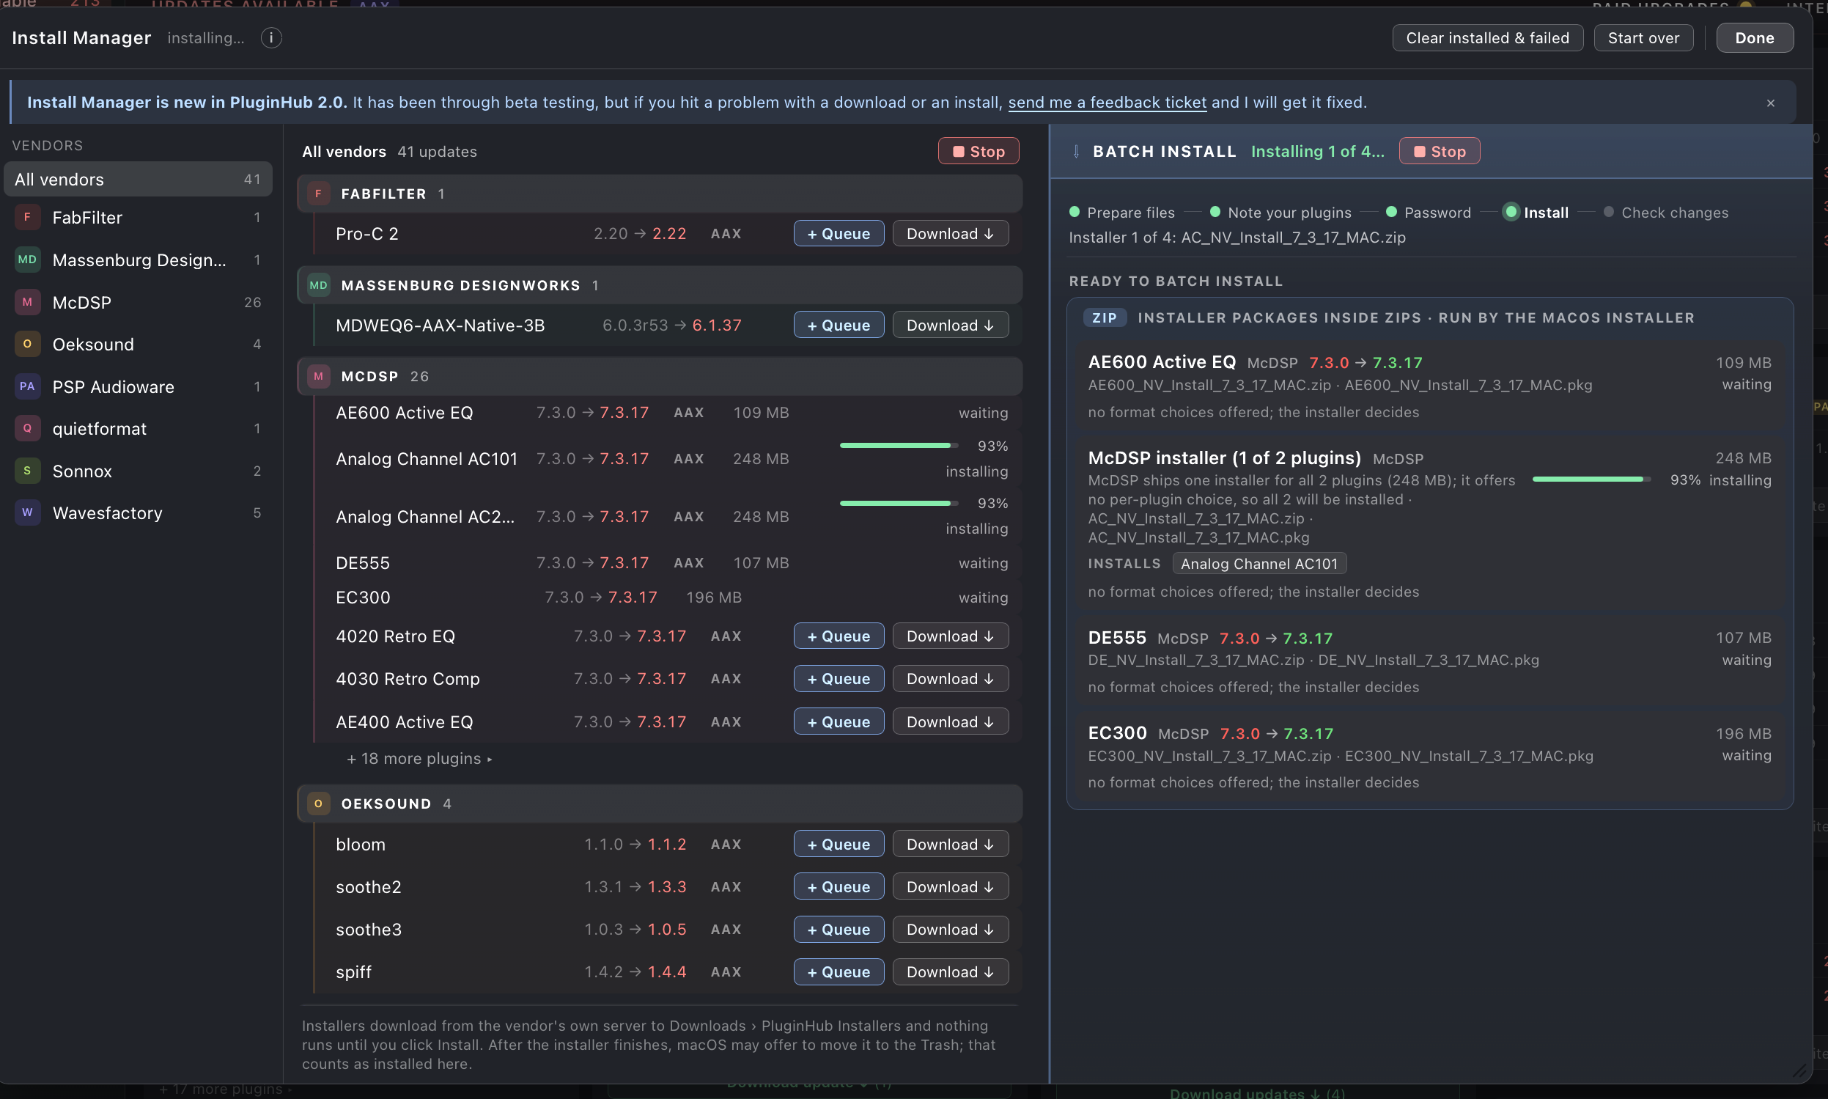This screenshot has height=1099, width=1828.
Task: Click the Batch Install download arrow icon
Action: point(1076,152)
